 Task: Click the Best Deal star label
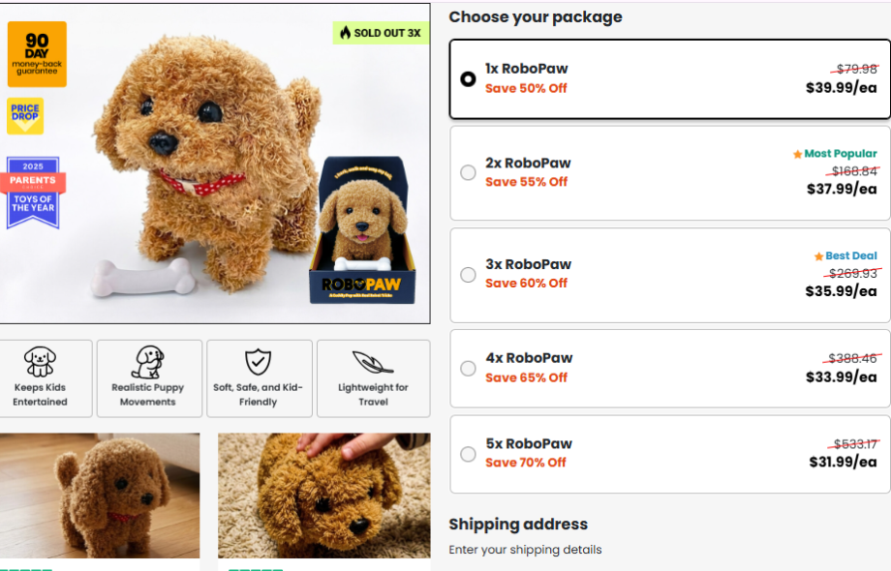(x=845, y=256)
